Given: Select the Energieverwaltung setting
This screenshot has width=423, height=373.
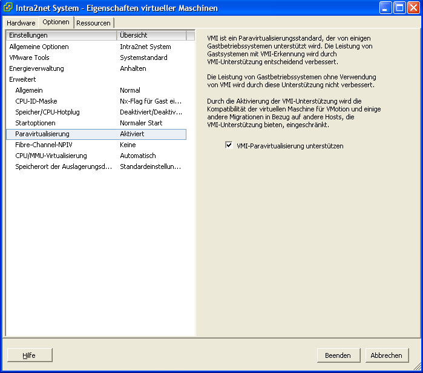Looking at the screenshot, I should pyautogui.click(x=36, y=68).
